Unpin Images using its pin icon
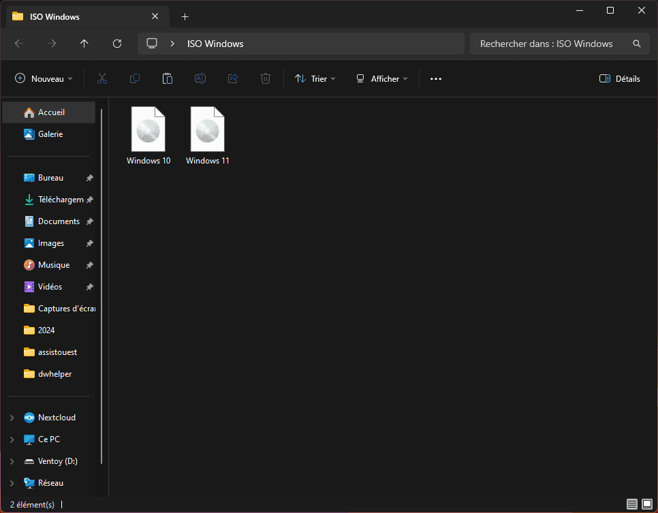The height and width of the screenshot is (513, 658). 89,243
